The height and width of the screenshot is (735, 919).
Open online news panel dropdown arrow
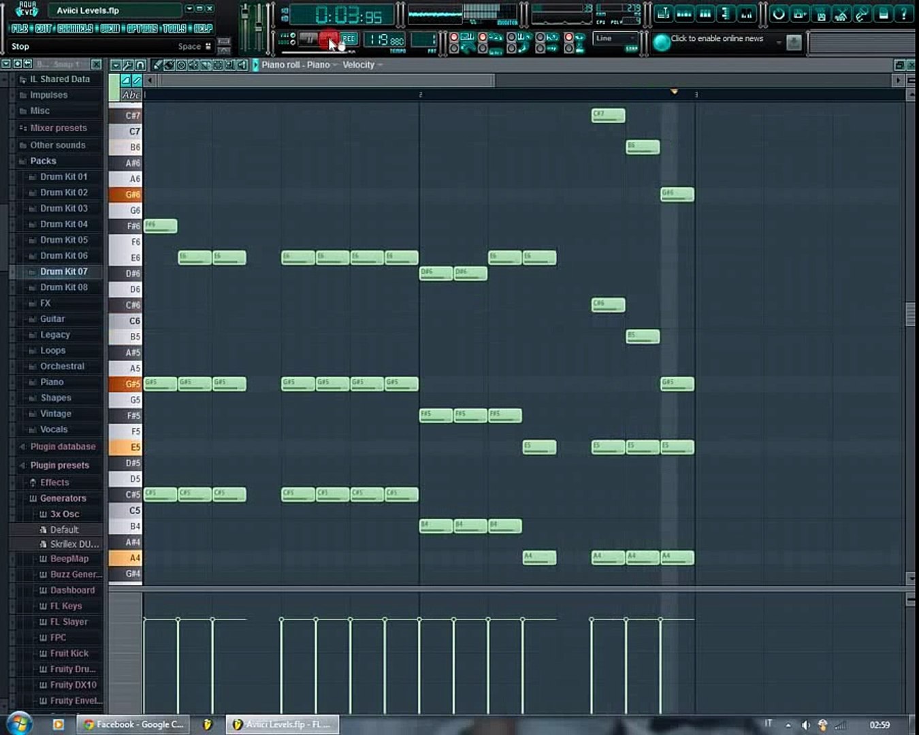pyautogui.click(x=779, y=42)
